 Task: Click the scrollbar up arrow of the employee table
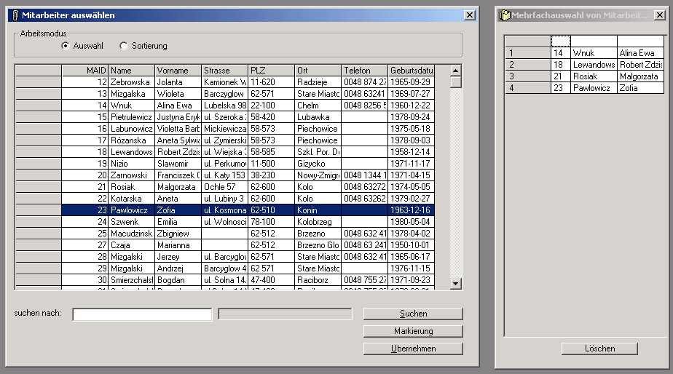click(455, 71)
